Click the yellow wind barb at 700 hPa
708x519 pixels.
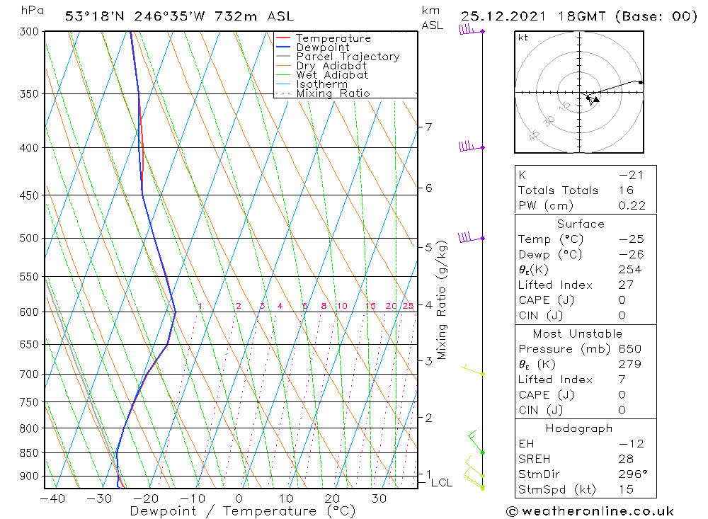[473, 370]
